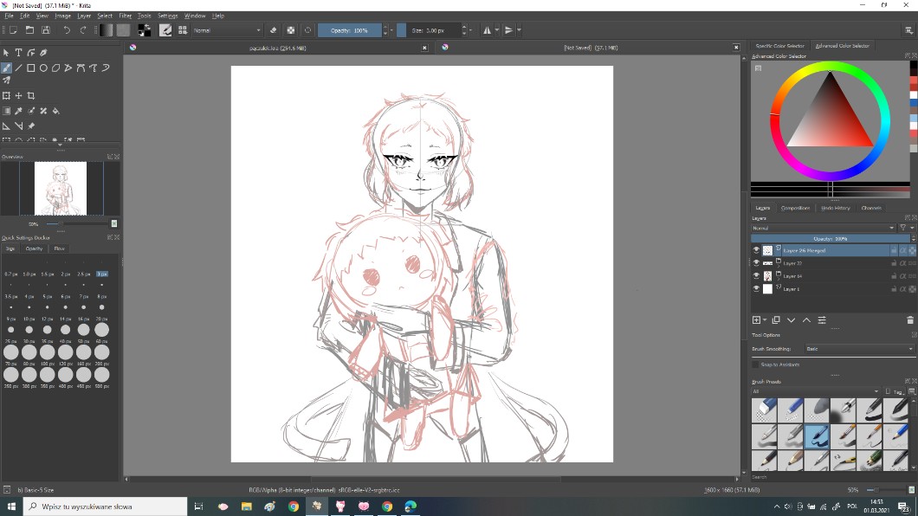Activate the Crop tool

31,96
